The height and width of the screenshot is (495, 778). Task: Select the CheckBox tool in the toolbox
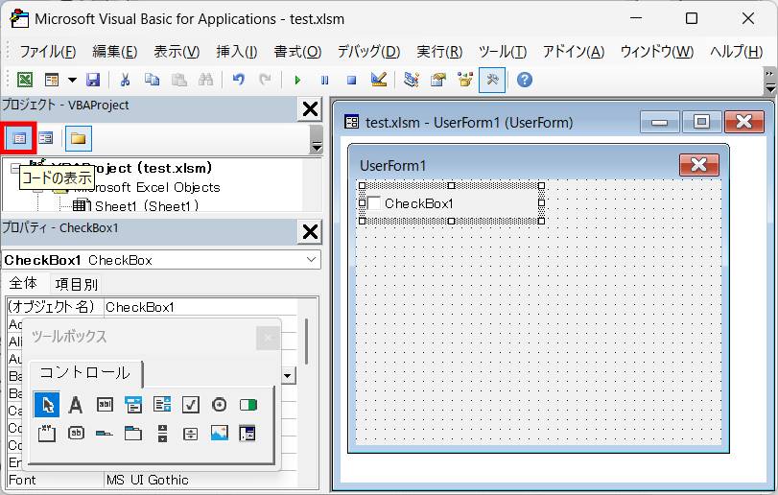(x=191, y=405)
